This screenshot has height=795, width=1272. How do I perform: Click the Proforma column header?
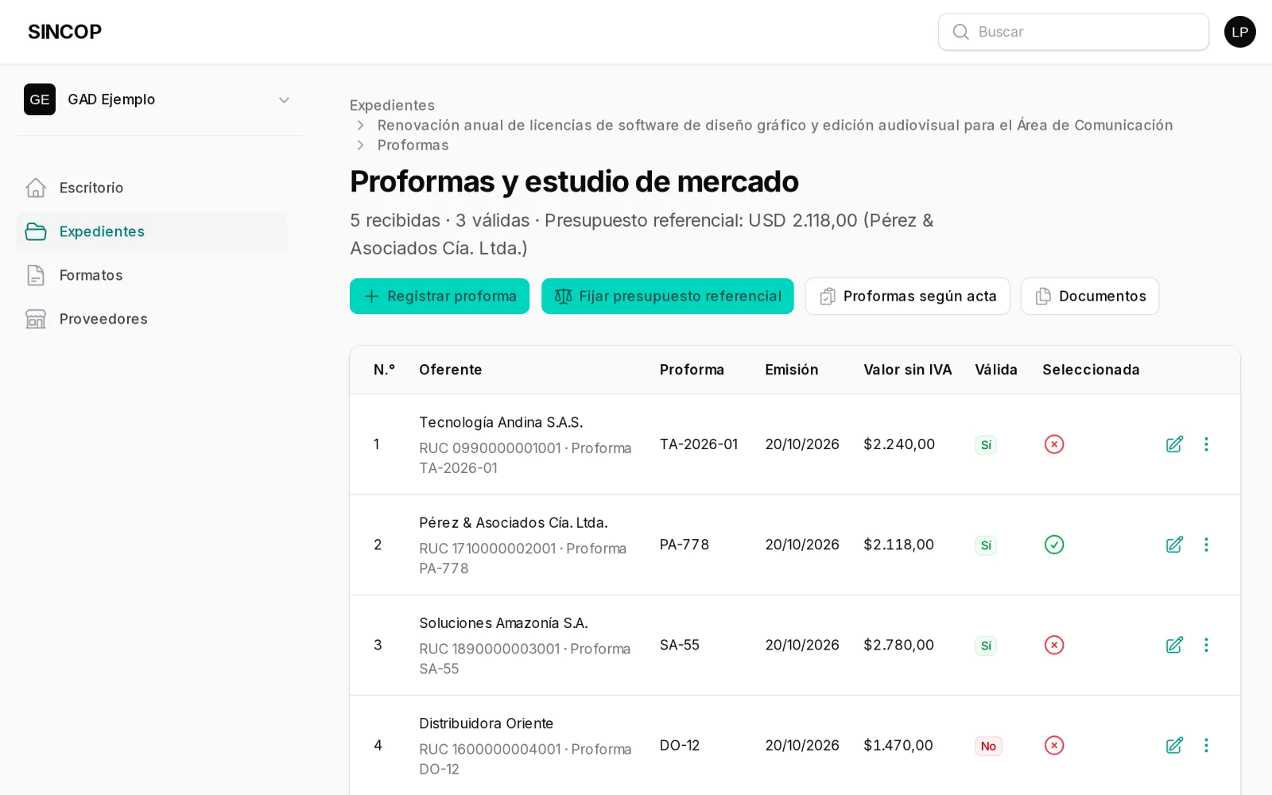[692, 370]
